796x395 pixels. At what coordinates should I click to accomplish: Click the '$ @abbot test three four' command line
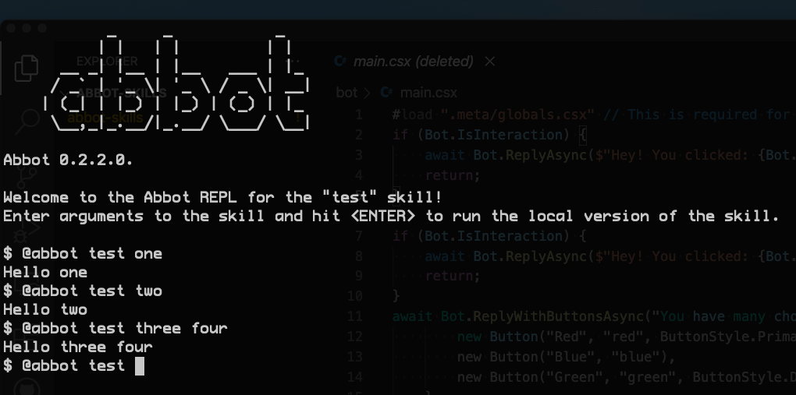(115, 329)
